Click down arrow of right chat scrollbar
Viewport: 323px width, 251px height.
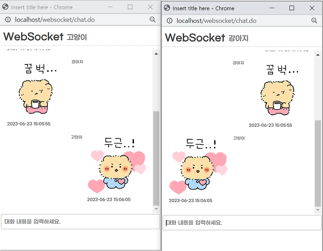click(x=318, y=210)
